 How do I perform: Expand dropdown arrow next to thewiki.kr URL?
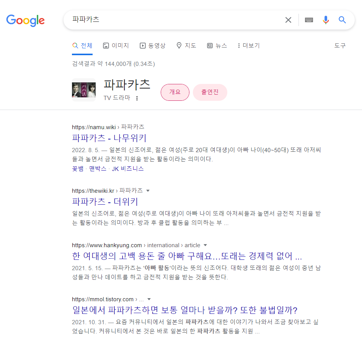tap(148, 191)
